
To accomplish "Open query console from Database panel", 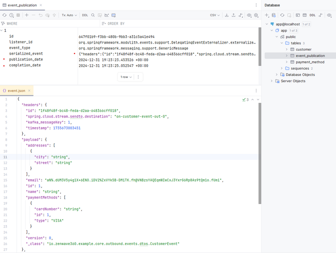I will 298,15.
